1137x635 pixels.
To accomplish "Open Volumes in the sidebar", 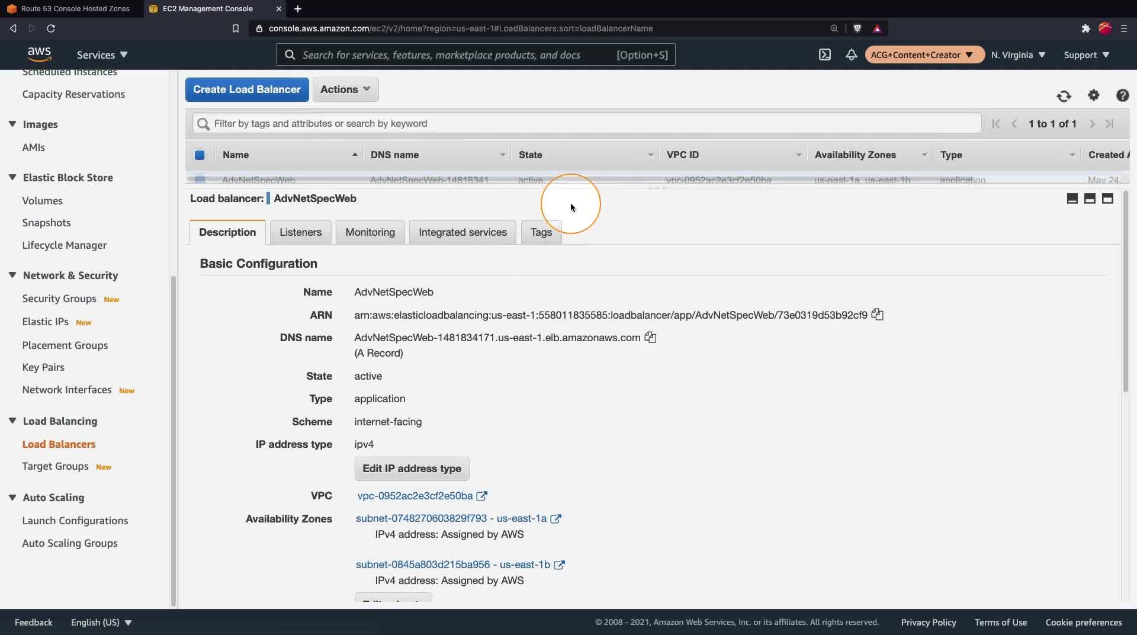I will tap(42, 201).
